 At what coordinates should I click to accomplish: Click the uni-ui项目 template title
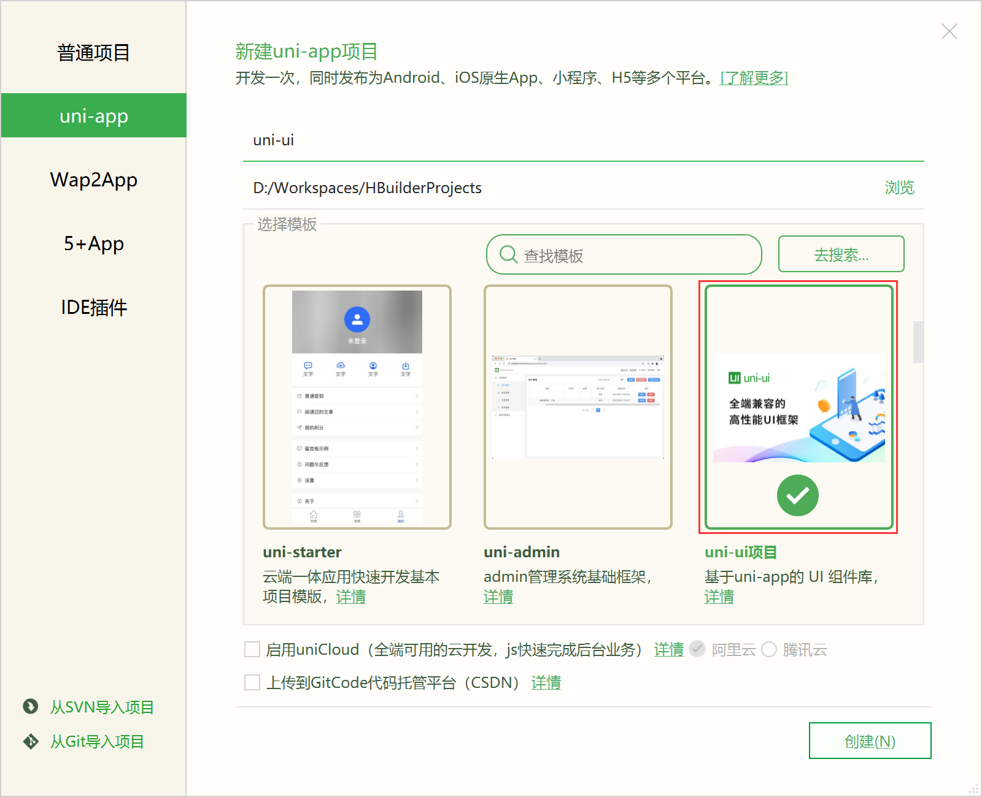[x=741, y=552]
